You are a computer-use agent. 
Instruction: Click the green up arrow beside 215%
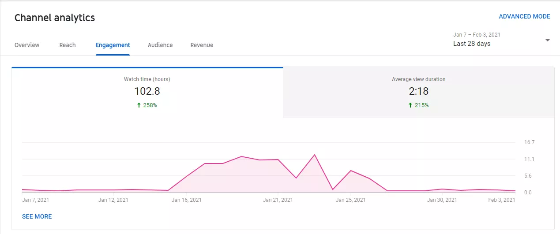tap(410, 105)
